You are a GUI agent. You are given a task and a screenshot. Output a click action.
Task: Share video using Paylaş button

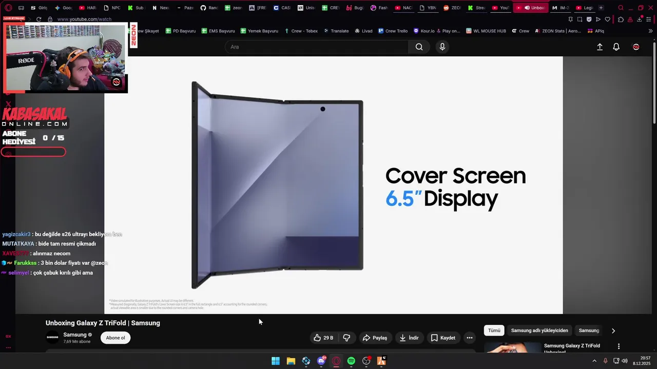click(375, 338)
